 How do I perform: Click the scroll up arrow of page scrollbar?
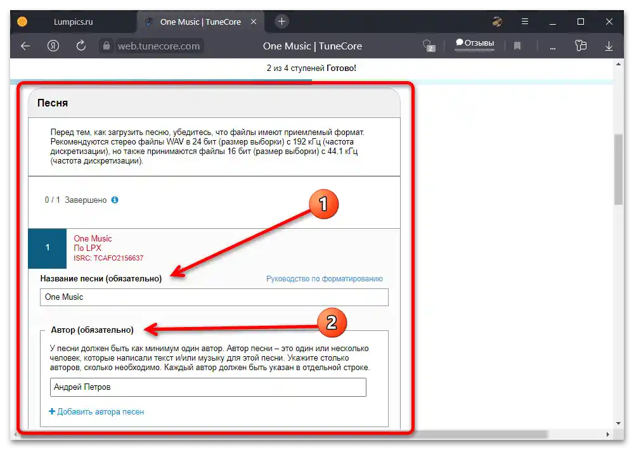coord(618,64)
